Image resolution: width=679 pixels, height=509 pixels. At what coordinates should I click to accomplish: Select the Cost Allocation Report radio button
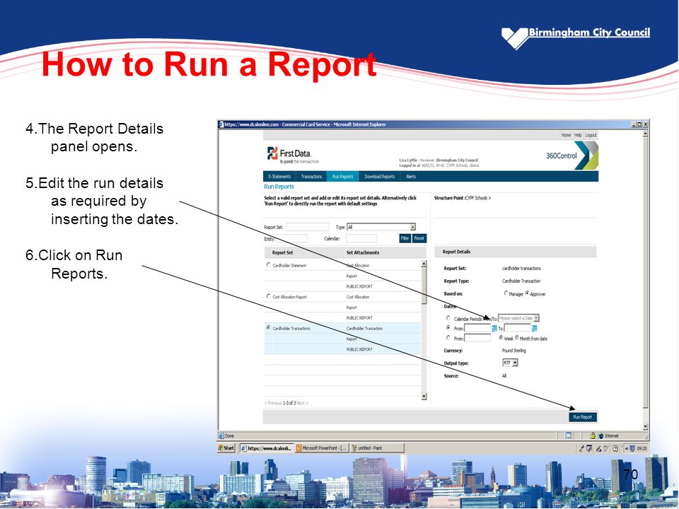click(269, 296)
